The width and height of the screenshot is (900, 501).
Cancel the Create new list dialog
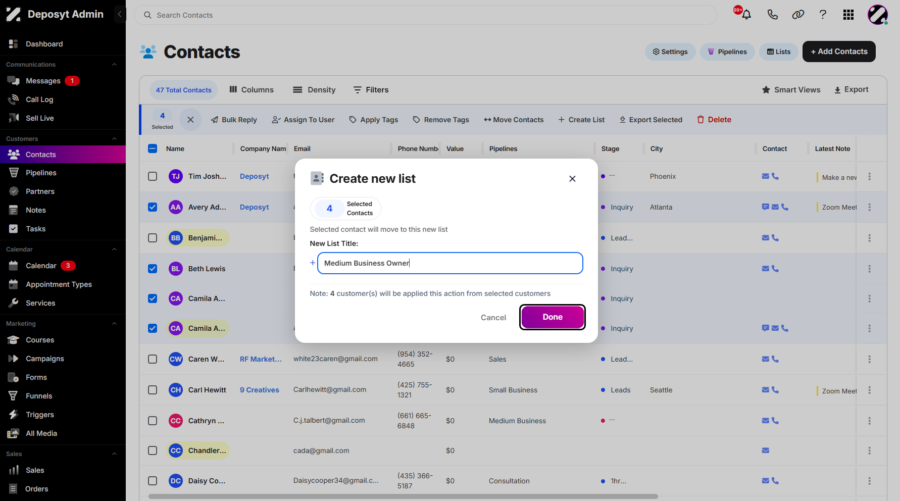pyautogui.click(x=493, y=318)
